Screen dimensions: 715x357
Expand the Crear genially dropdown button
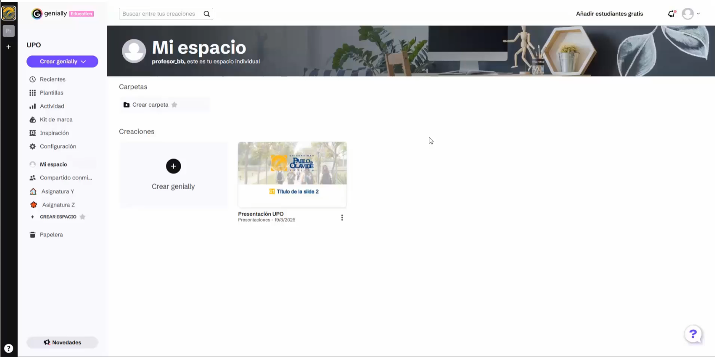(x=62, y=62)
